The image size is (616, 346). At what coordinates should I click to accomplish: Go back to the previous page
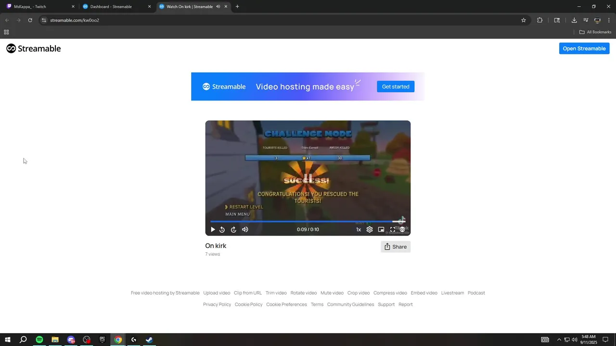point(7,20)
